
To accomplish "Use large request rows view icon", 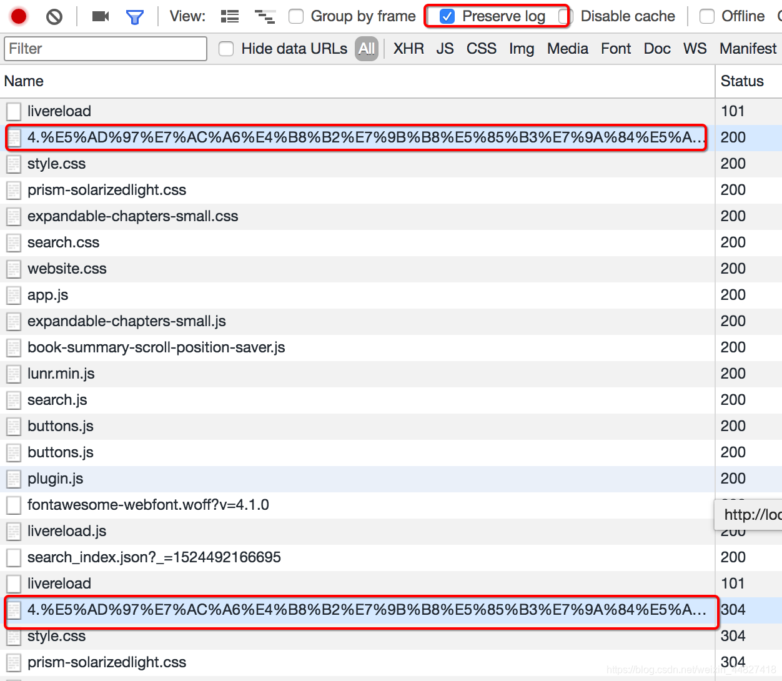I will [230, 16].
